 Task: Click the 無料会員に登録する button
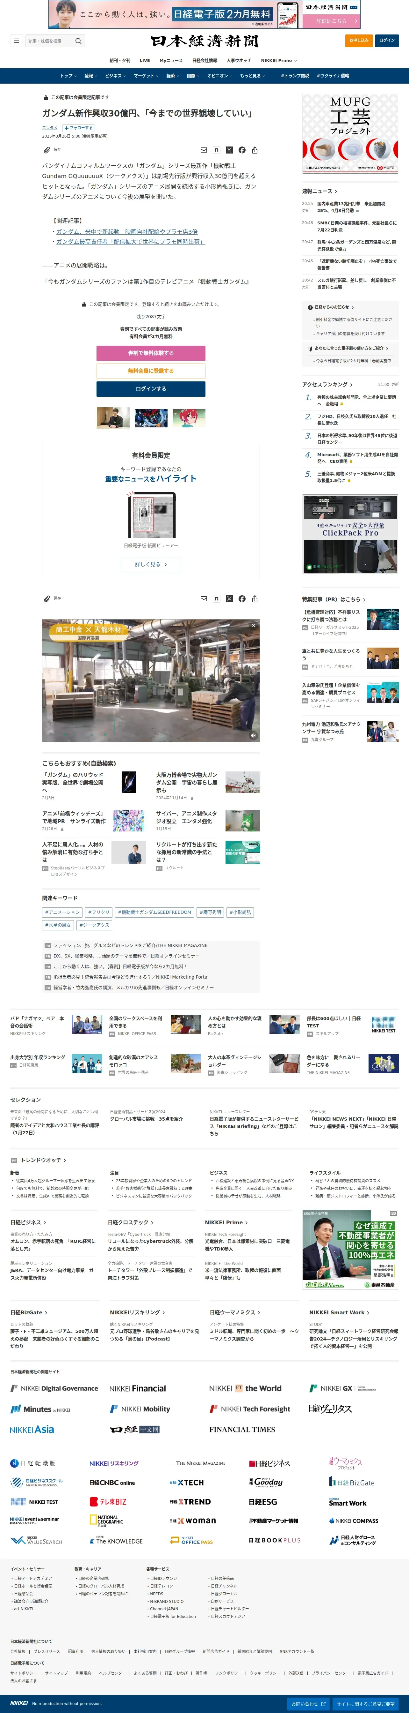click(x=151, y=371)
